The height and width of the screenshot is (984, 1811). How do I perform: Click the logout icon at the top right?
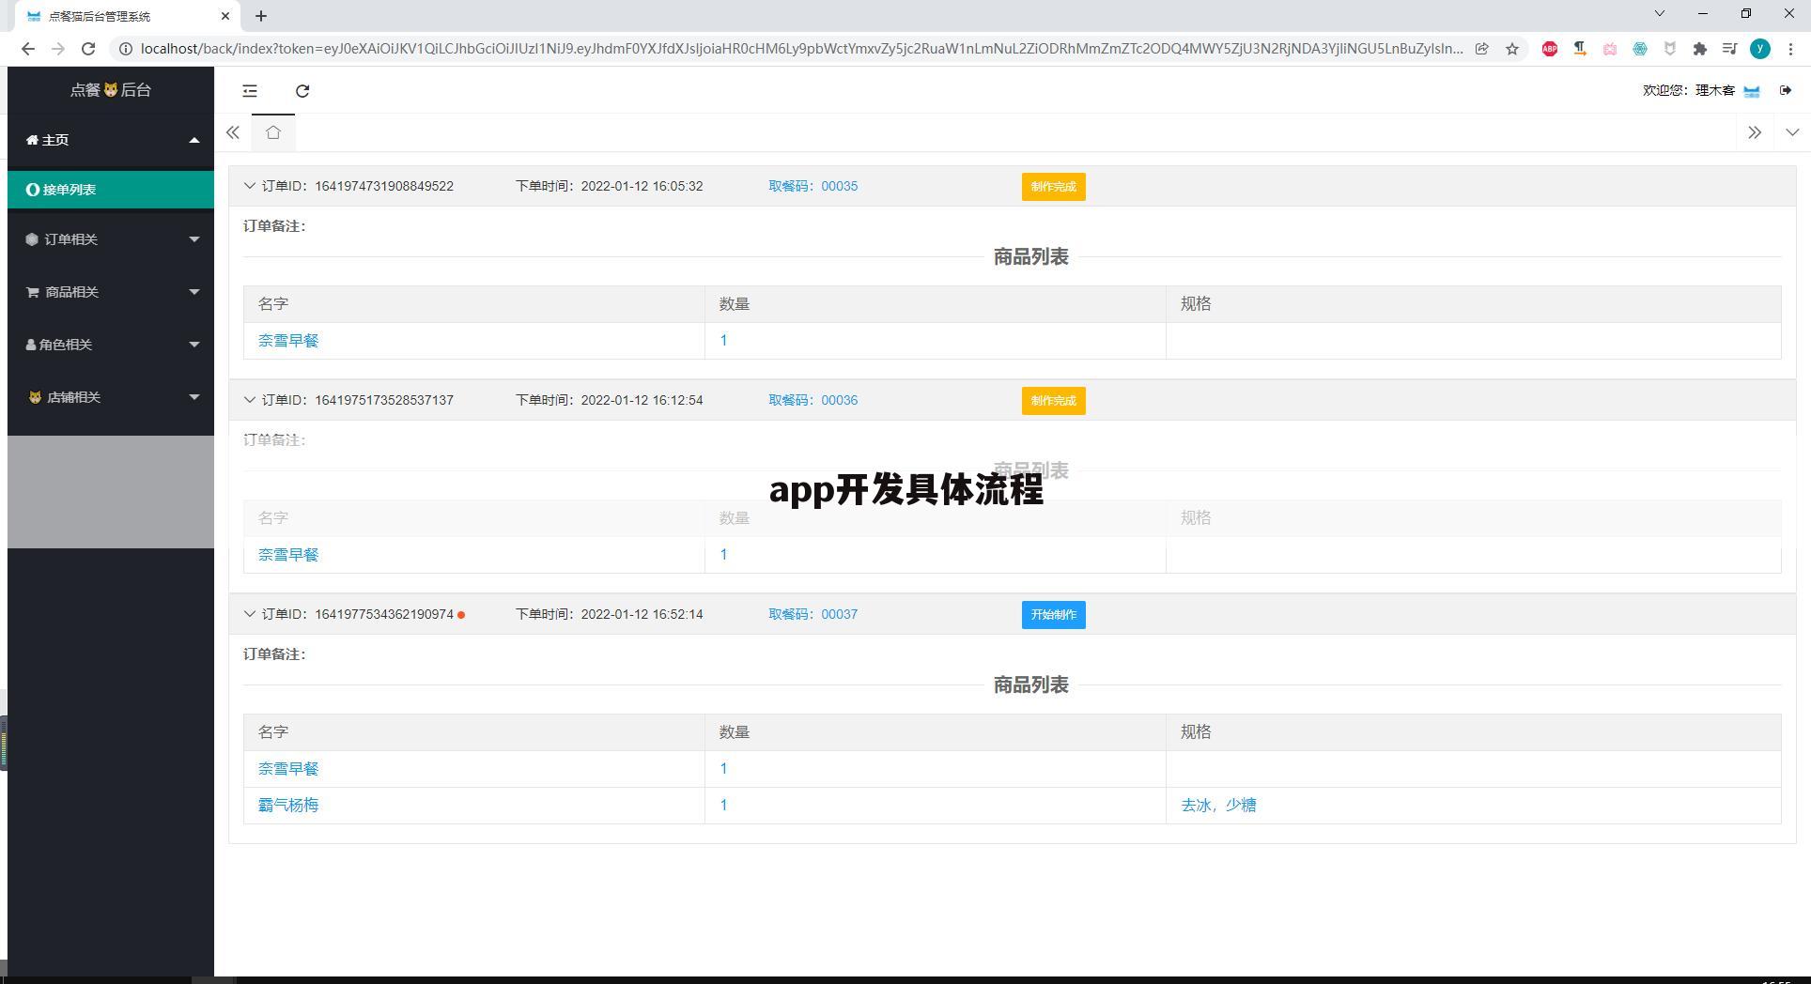1787,90
